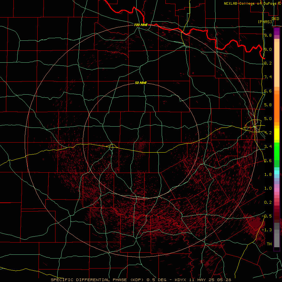
Task: Select the 6.6 value on color scale
Action: [268, 91]
